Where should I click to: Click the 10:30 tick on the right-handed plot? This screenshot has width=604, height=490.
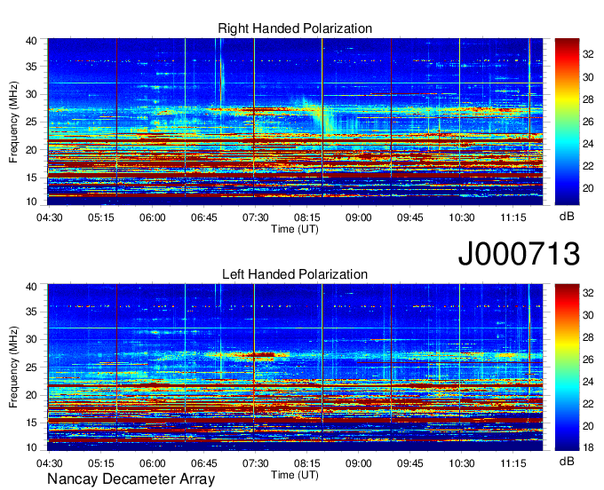click(462, 217)
